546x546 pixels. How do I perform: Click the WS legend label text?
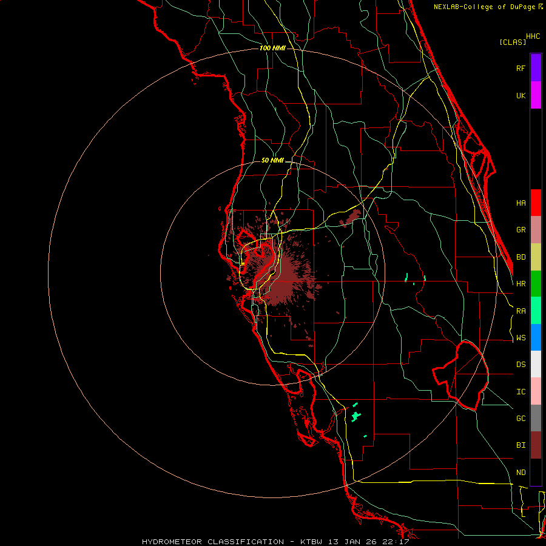pos(521,338)
